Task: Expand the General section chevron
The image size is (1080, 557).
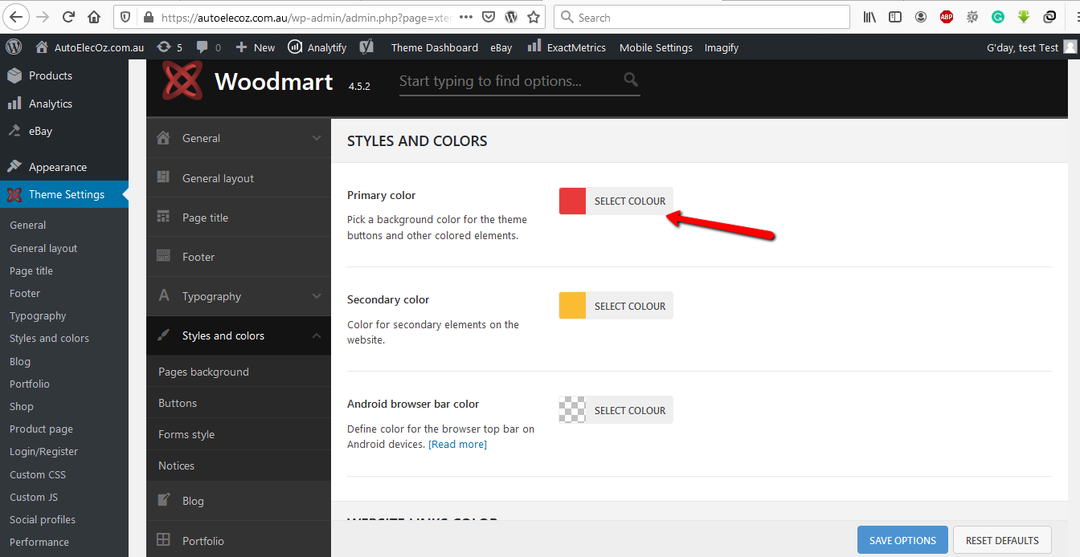Action: point(317,138)
